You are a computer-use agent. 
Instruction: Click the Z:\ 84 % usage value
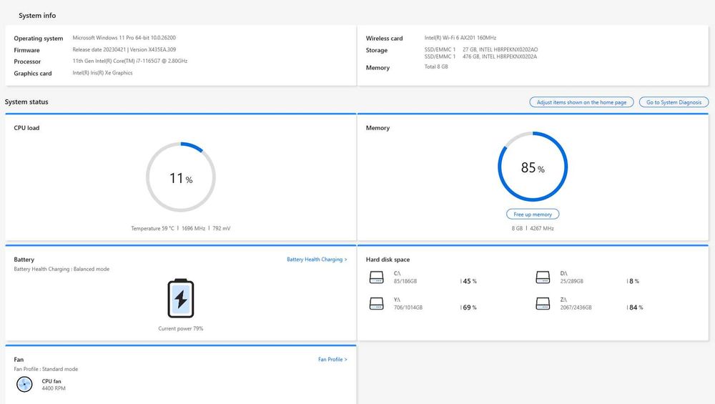[636, 307]
